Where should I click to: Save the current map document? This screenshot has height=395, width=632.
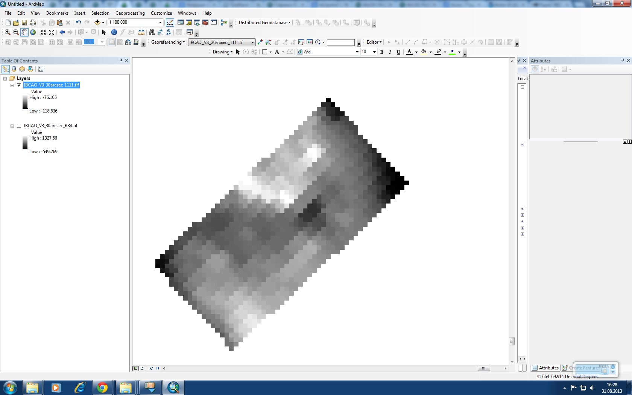click(x=24, y=23)
